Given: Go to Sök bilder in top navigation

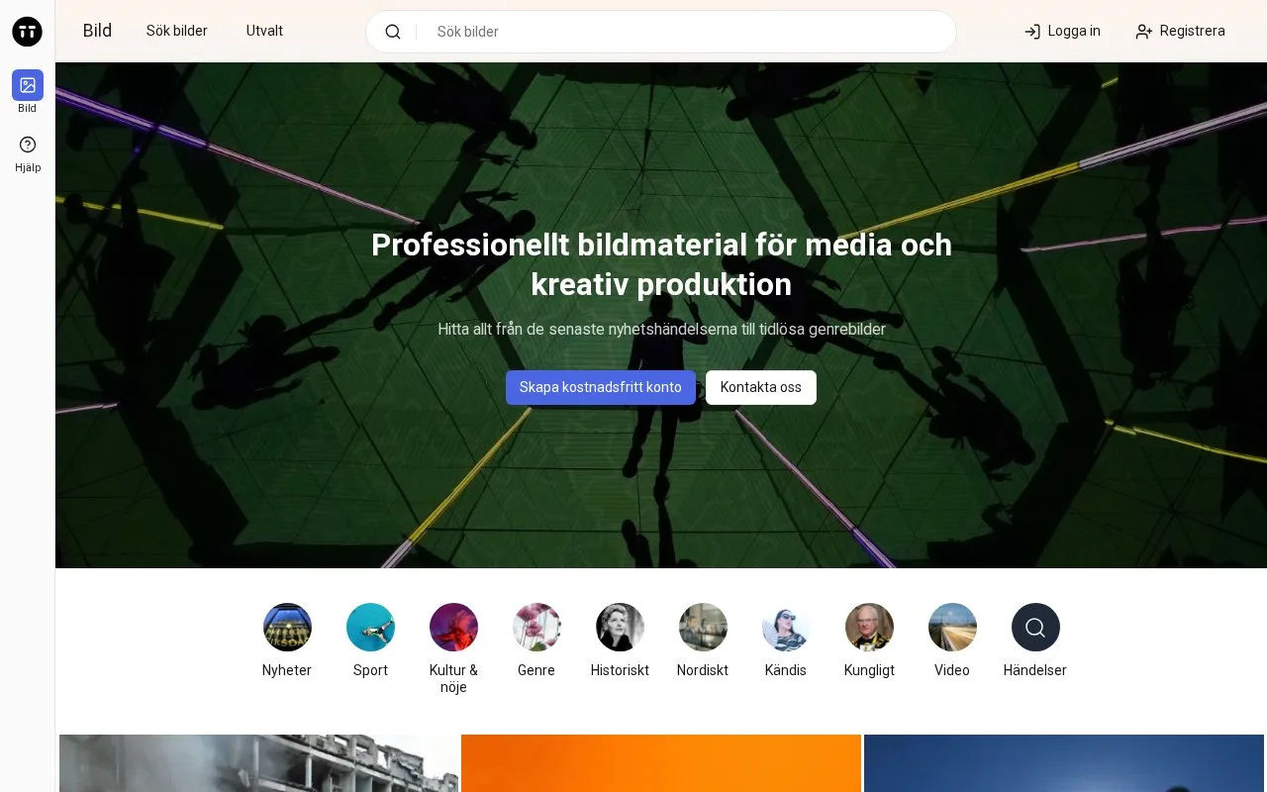Looking at the screenshot, I should [177, 31].
